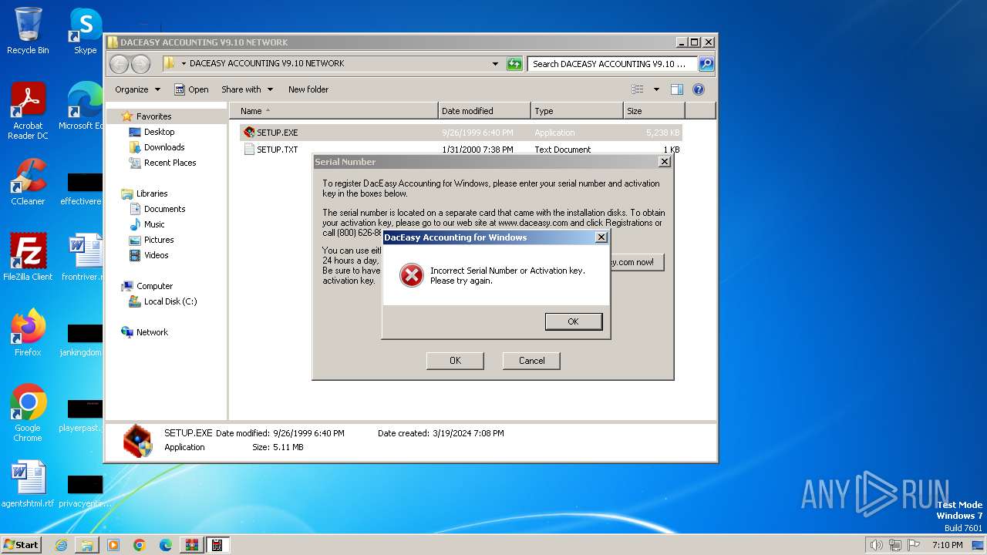
Task: Sort by the Size column header
Action: [654, 111]
